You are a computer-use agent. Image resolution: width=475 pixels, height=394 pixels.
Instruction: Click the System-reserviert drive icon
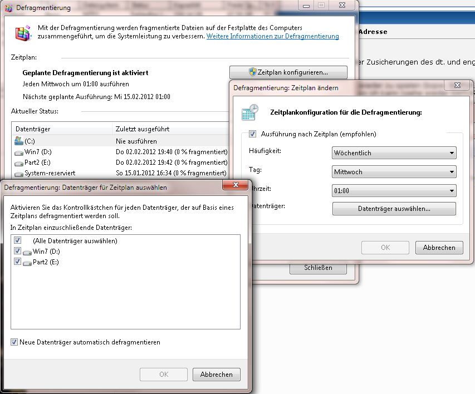point(19,174)
